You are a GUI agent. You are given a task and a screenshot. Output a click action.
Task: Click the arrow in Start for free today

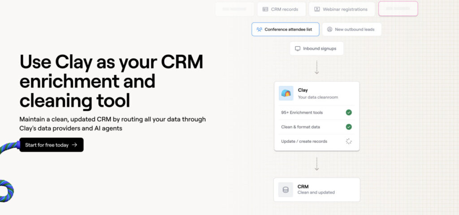click(75, 145)
